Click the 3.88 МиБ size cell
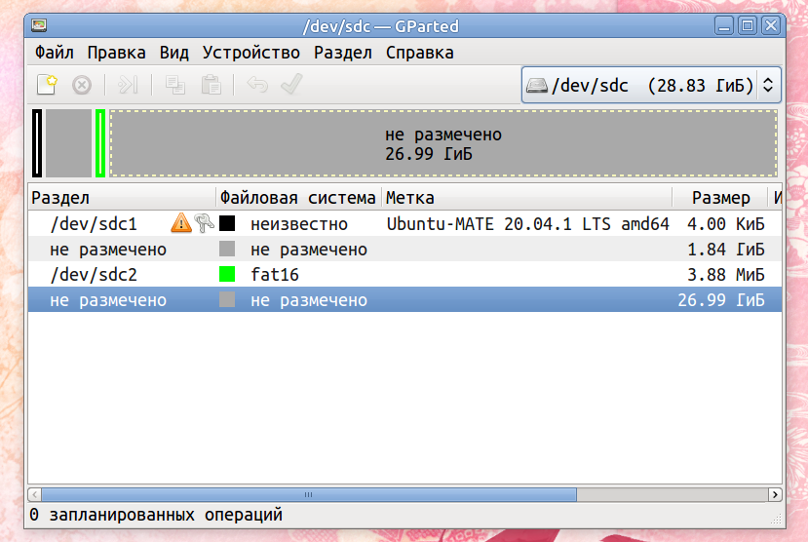The width and height of the screenshot is (808, 542). [725, 274]
